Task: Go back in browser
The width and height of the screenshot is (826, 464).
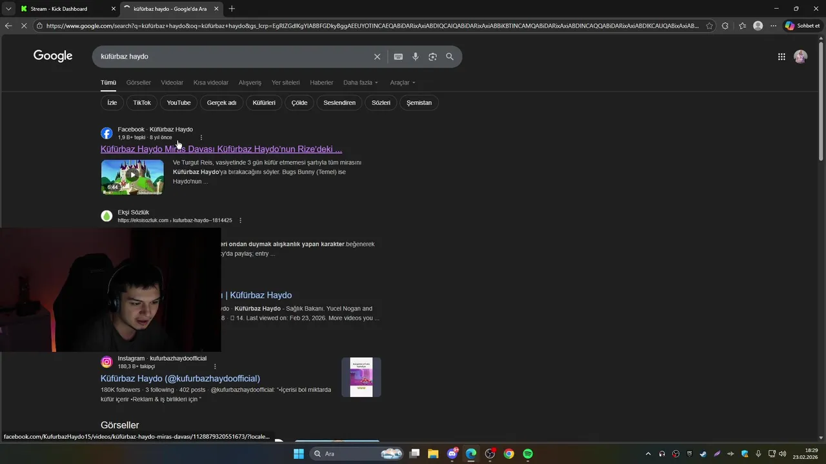Action: coord(8,26)
